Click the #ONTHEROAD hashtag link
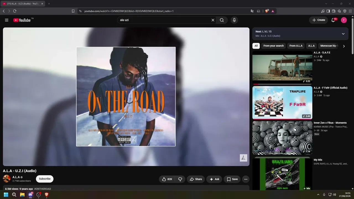This screenshot has height=199, width=354. (43, 189)
